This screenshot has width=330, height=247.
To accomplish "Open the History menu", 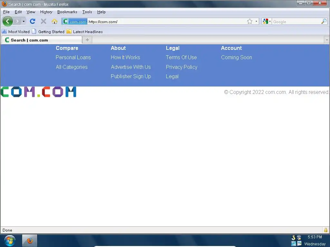I will click(x=46, y=12).
